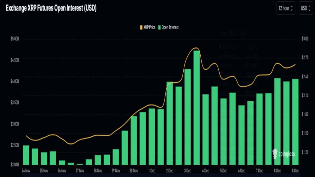This screenshot has width=315, height=177.
Task: Click the $3.00 right price axis label
Action: (305, 39)
